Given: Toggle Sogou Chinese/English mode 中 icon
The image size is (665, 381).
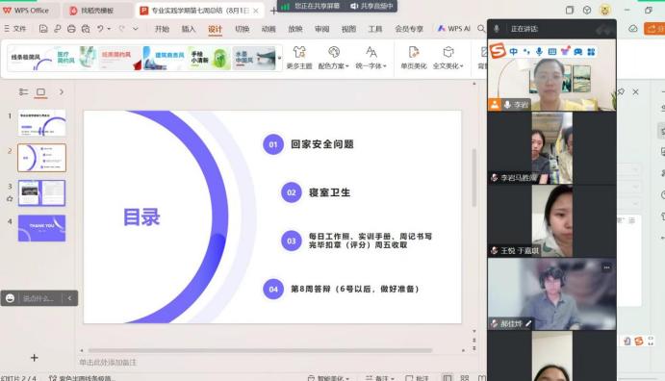Looking at the screenshot, I should (x=514, y=52).
